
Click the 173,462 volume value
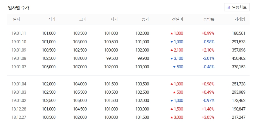[239, 101]
